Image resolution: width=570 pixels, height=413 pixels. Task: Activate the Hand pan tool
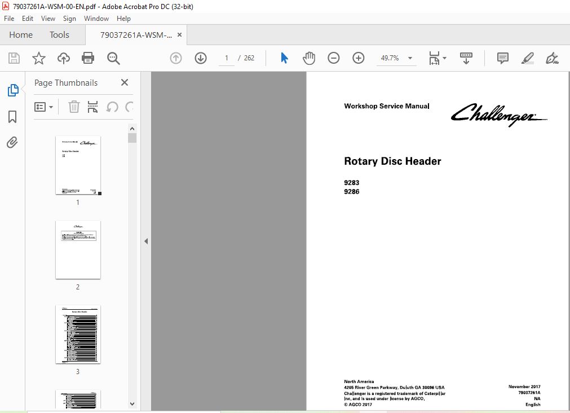point(308,58)
